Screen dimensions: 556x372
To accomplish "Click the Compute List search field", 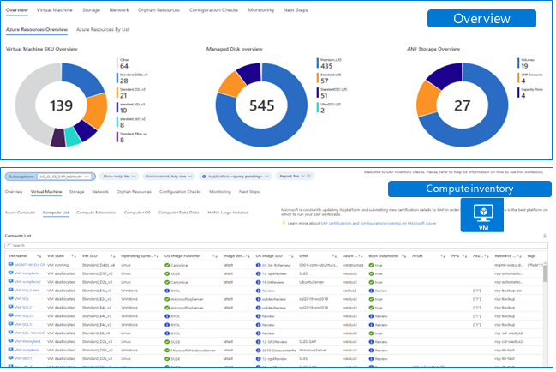I will (278, 247).
